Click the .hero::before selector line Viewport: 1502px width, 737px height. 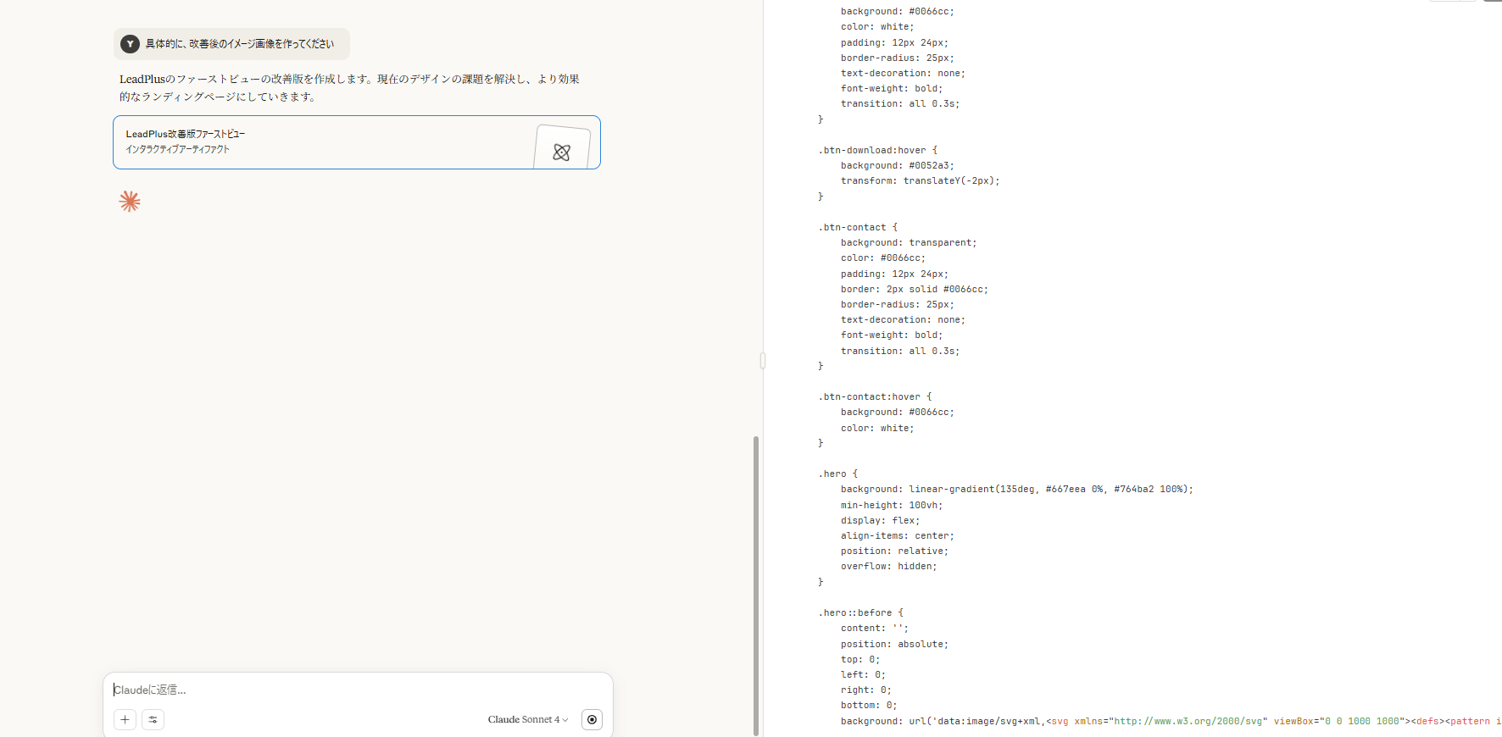tap(860, 612)
